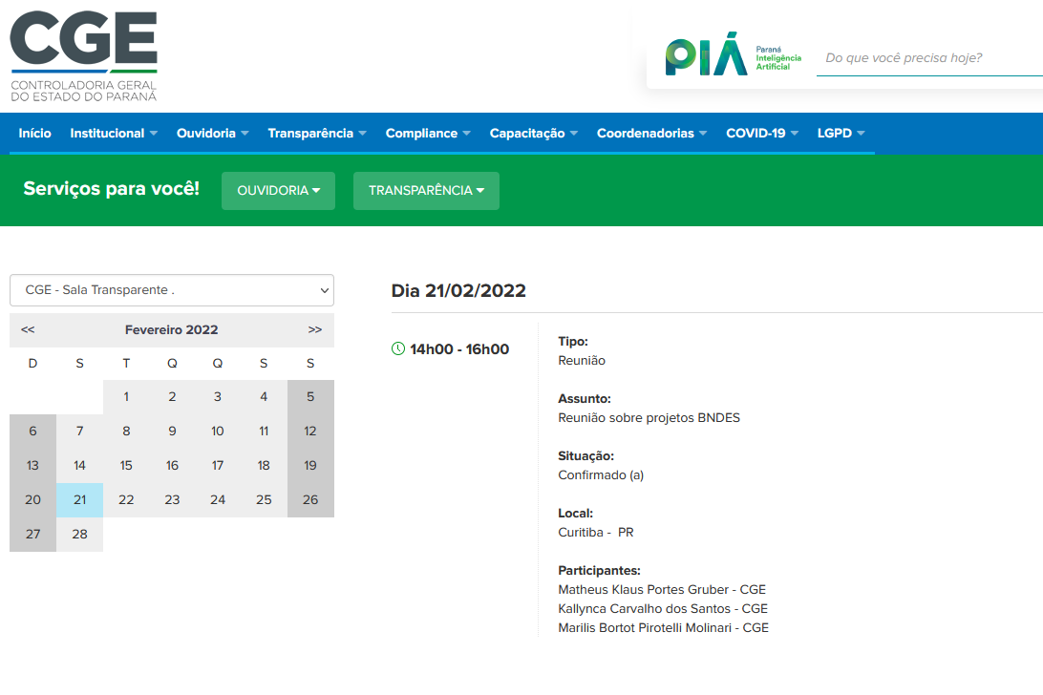Image resolution: width=1043 pixels, height=695 pixels.
Task: Select day 14 in the calendar
Action: click(x=80, y=466)
